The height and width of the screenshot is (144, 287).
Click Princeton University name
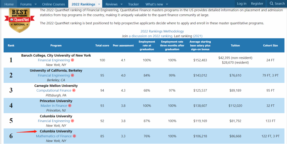click(56, 101)
